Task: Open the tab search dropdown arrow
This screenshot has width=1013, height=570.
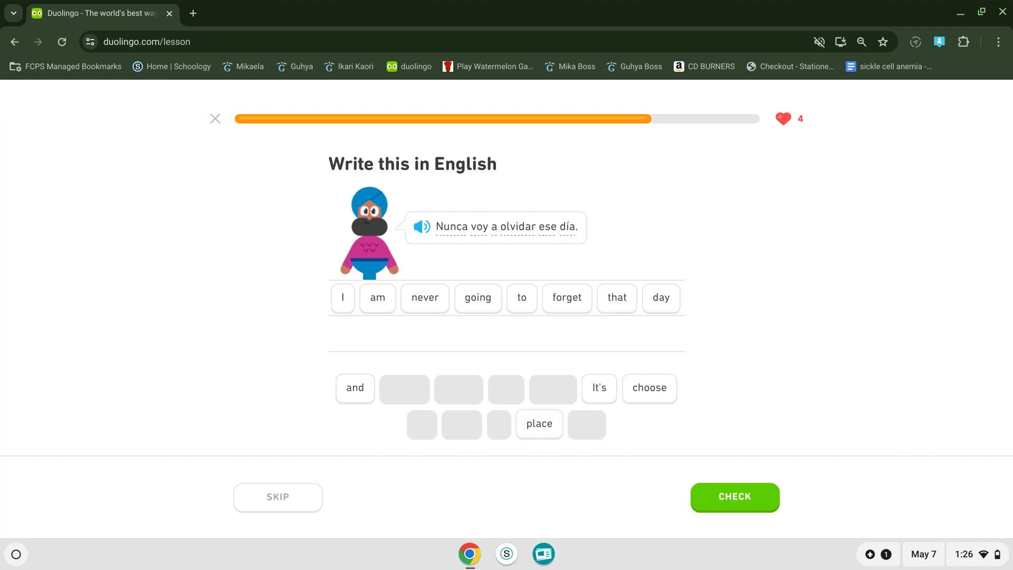Action: (13, 13)
